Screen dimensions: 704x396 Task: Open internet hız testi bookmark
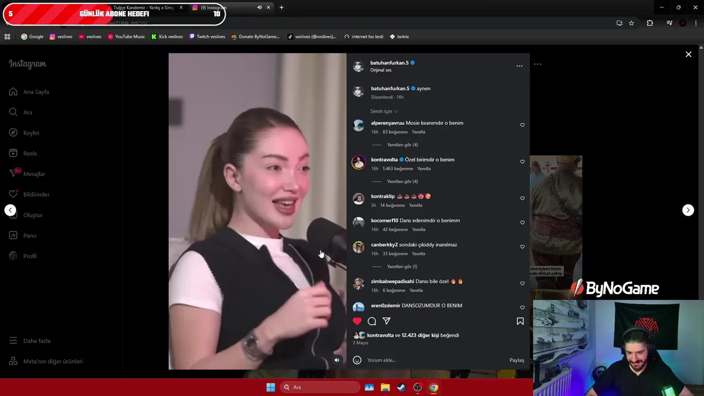coord(364,37)
